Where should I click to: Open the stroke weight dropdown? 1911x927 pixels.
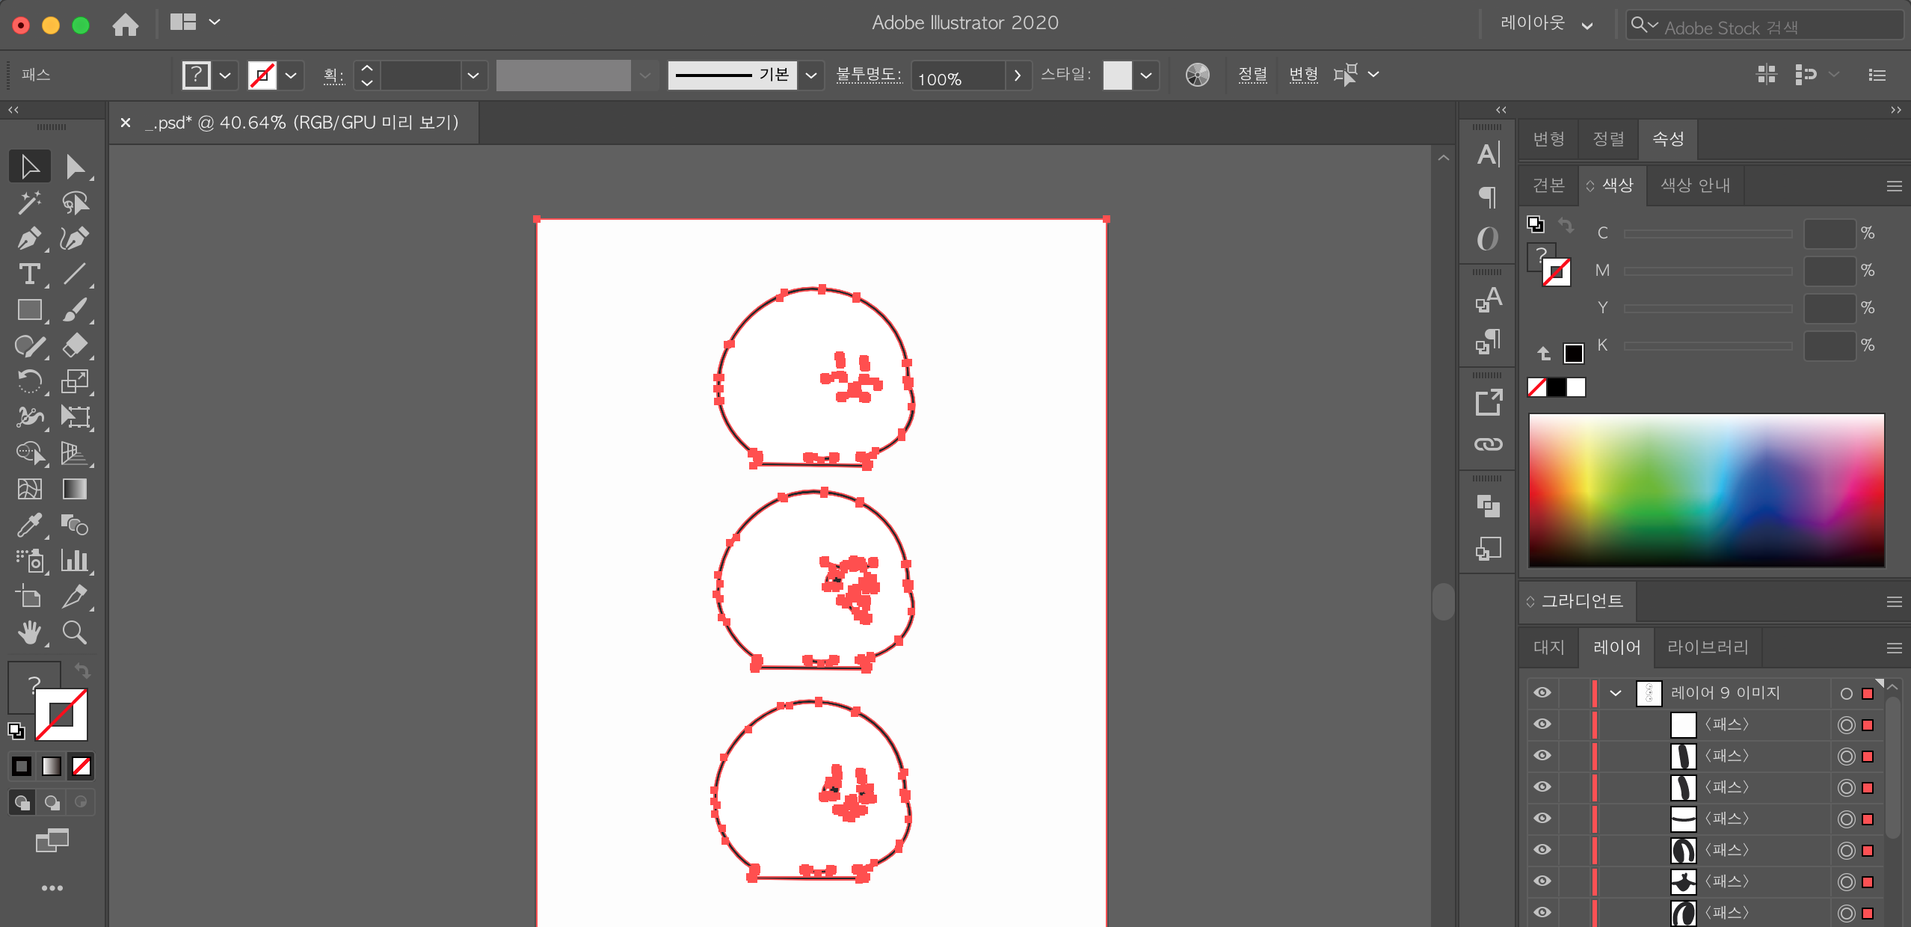(473, 75)
